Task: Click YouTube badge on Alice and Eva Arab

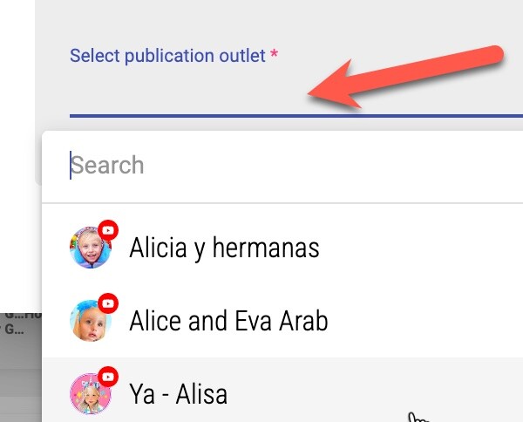Action: tap(108, 303)
